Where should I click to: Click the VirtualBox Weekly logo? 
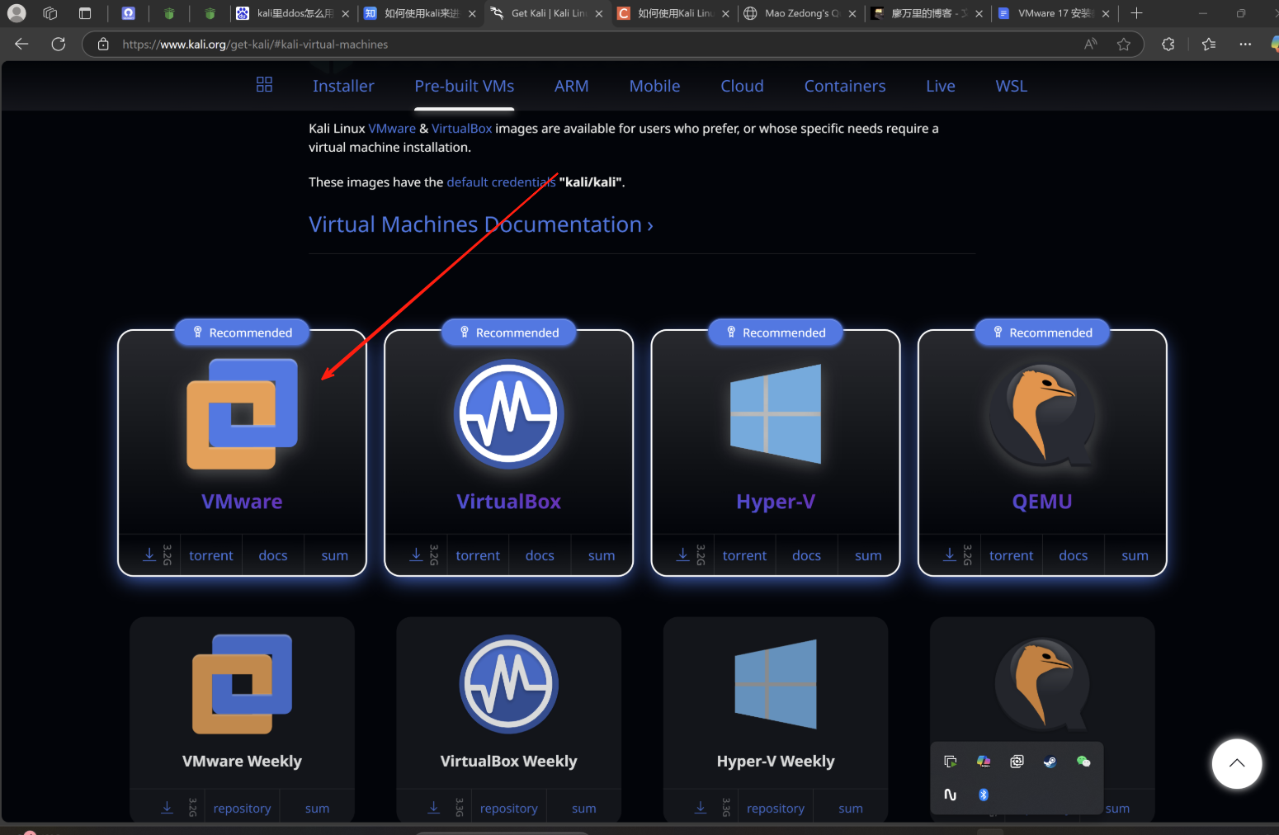pyautogui.click(x=509, y=684)
